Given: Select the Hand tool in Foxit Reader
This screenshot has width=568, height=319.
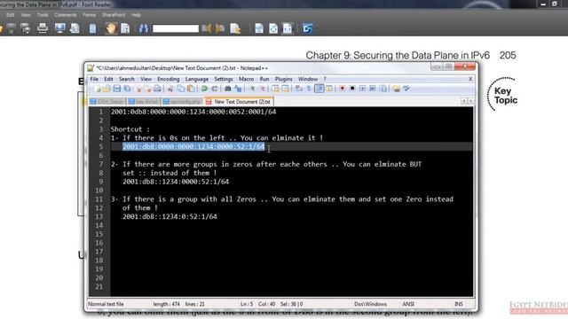Looking at the screenshot, I should point(110,27).
